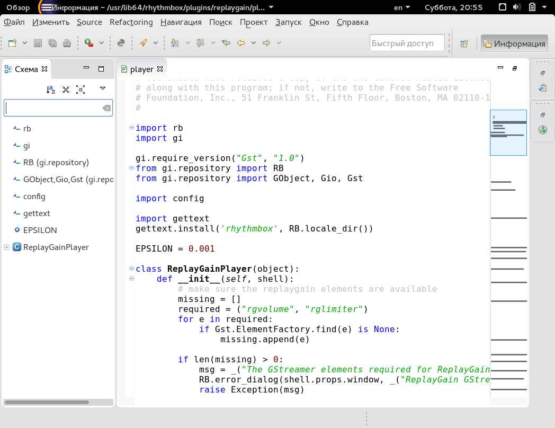
Task: Click the highlighter search toolbar icon
Action: click(143, 43)
